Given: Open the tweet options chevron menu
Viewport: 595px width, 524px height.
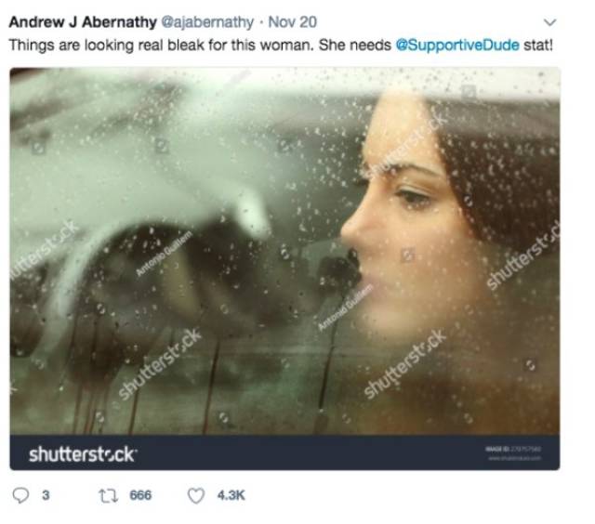Looking at the screenshot, I should coord(549,22).
